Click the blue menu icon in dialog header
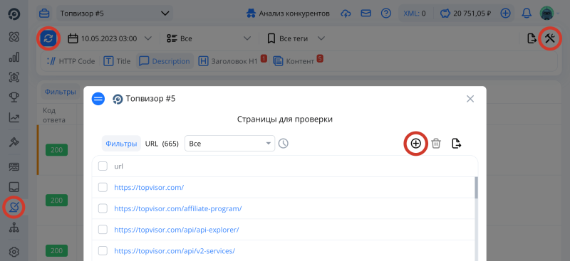Screen dimensions: 570x261 pyautogui.click(x=98, y=99)
